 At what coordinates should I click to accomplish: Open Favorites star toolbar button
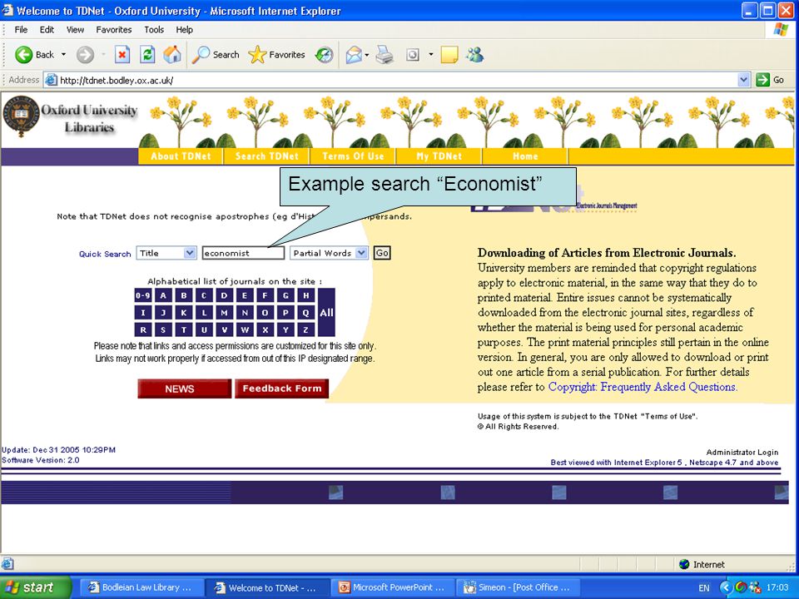[x=276, y=55]
